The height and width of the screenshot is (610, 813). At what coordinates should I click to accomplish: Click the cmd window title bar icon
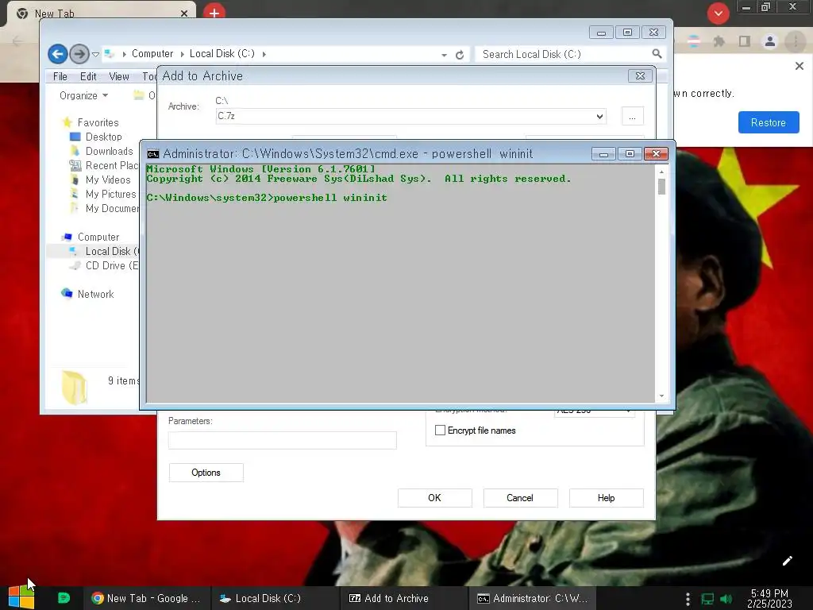pos(153,154)
